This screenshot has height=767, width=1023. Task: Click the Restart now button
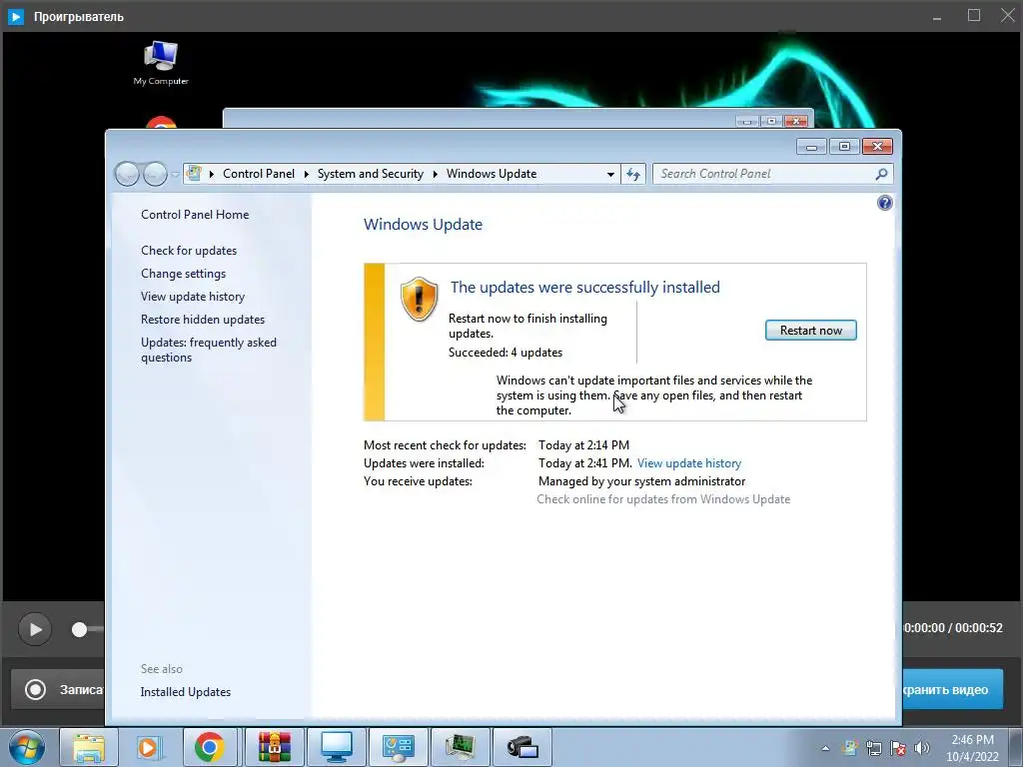coord(810,331)
